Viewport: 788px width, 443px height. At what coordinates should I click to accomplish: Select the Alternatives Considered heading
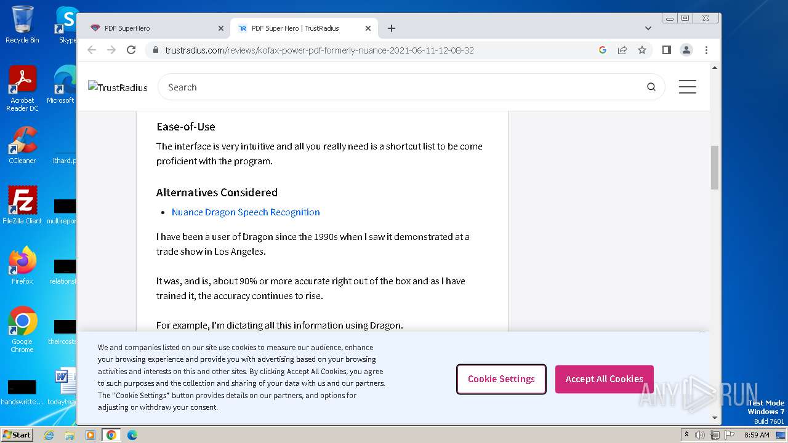217,193
